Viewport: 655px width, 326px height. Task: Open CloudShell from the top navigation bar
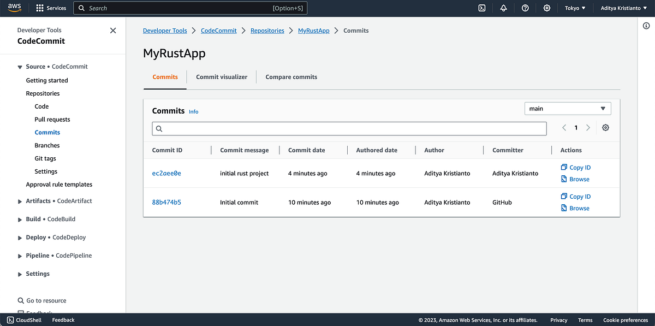point(481,8)
